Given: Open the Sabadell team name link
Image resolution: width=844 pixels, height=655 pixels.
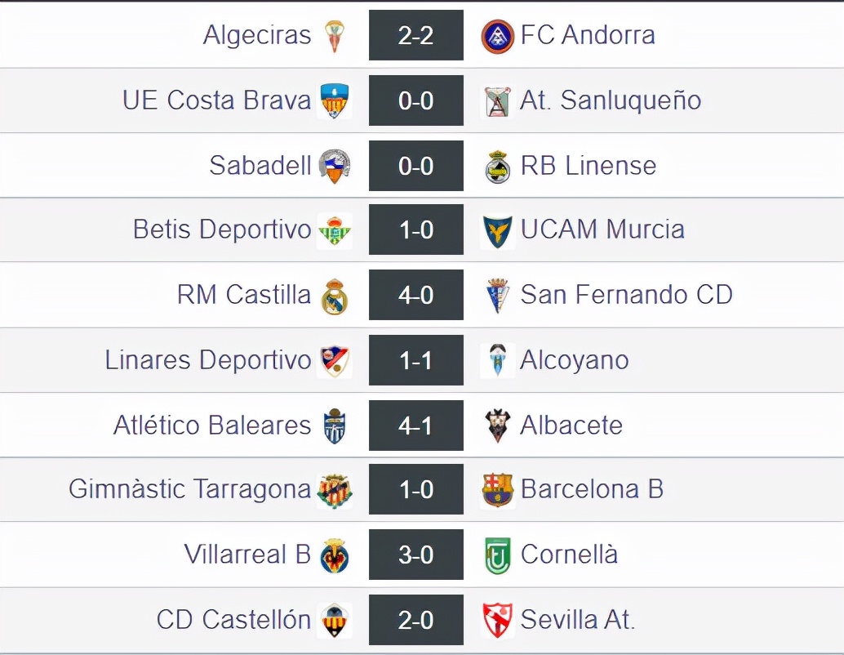Looking at the screenshot, I should coord(260,166).
